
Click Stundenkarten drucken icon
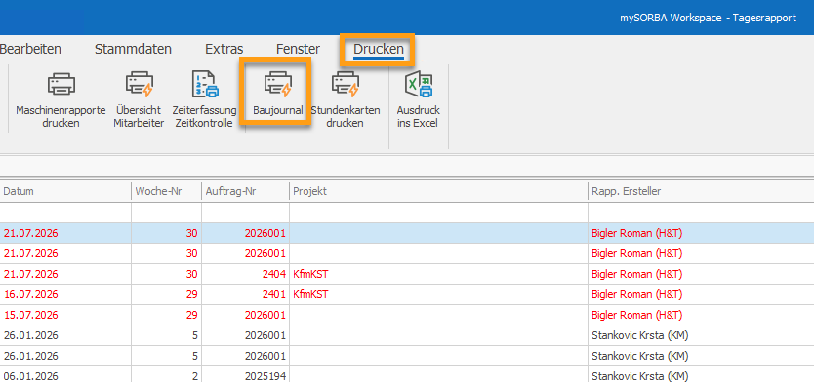(346, 84)
